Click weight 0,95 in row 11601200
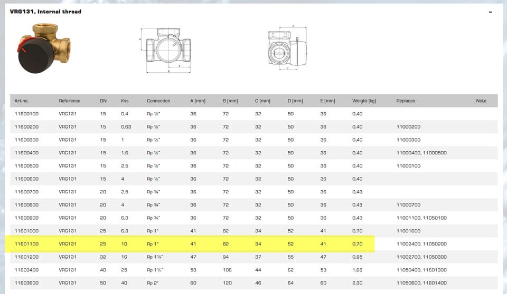 (358, 257)
